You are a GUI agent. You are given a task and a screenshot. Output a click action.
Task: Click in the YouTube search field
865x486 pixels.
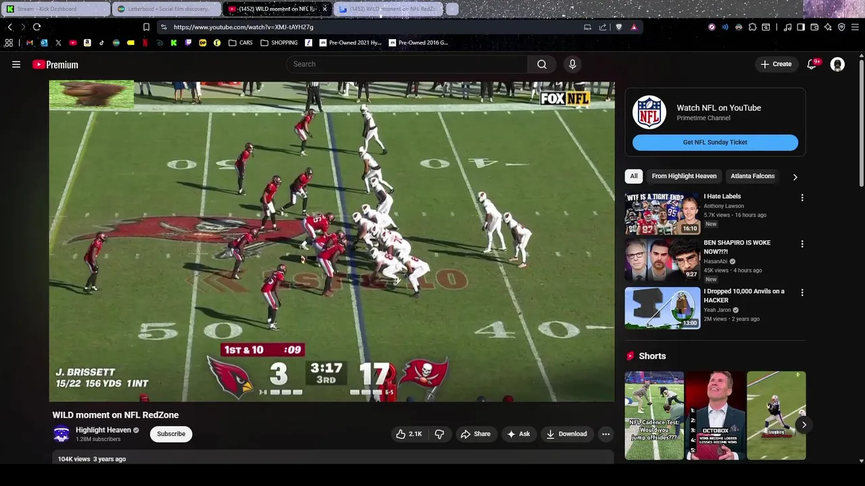click(x=407, y=64)
